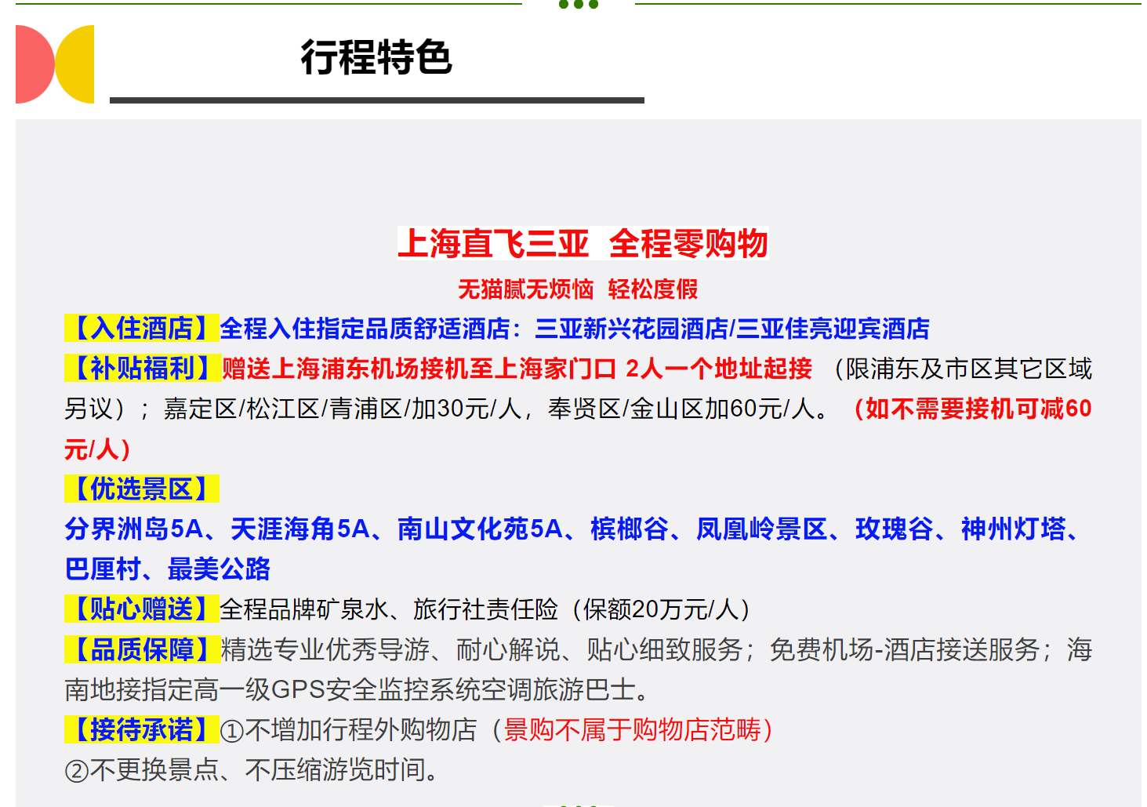
Task: Select the headline 上海直飞三亚 全程零购物
Action: (583, 243)
